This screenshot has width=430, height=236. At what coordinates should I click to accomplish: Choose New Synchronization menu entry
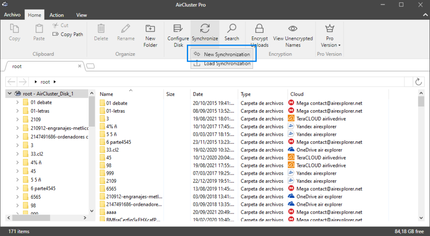click(222, 54)
